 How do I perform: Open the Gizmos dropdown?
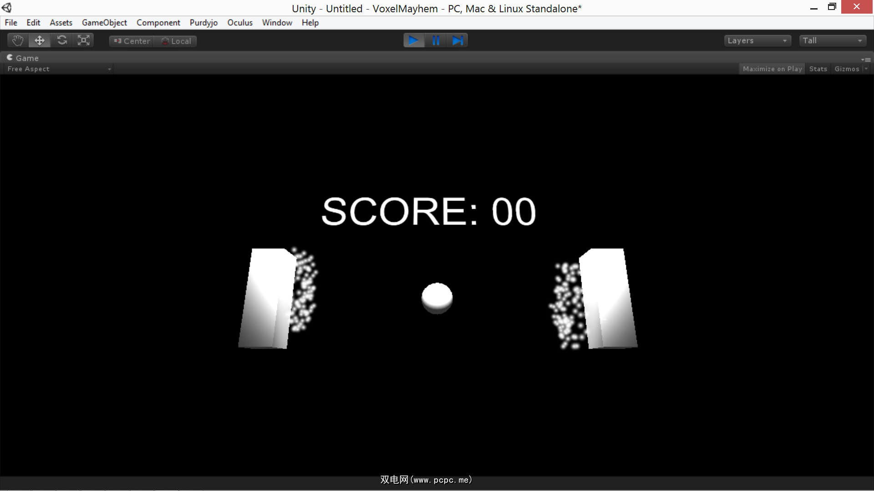pos(849,69)
